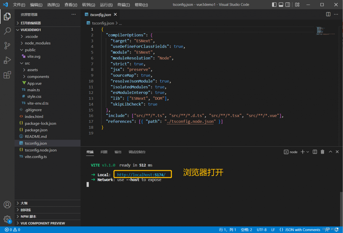Viewport: 343px width, 233px height.
Task: Expand the NPM 脚本 section
Action: [x=48, y=217]
